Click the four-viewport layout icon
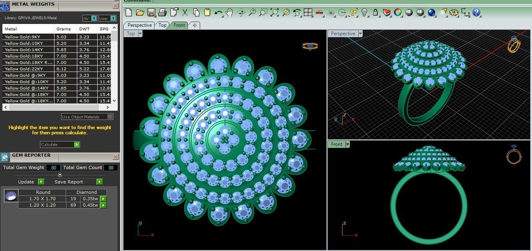 coord(308,12)
